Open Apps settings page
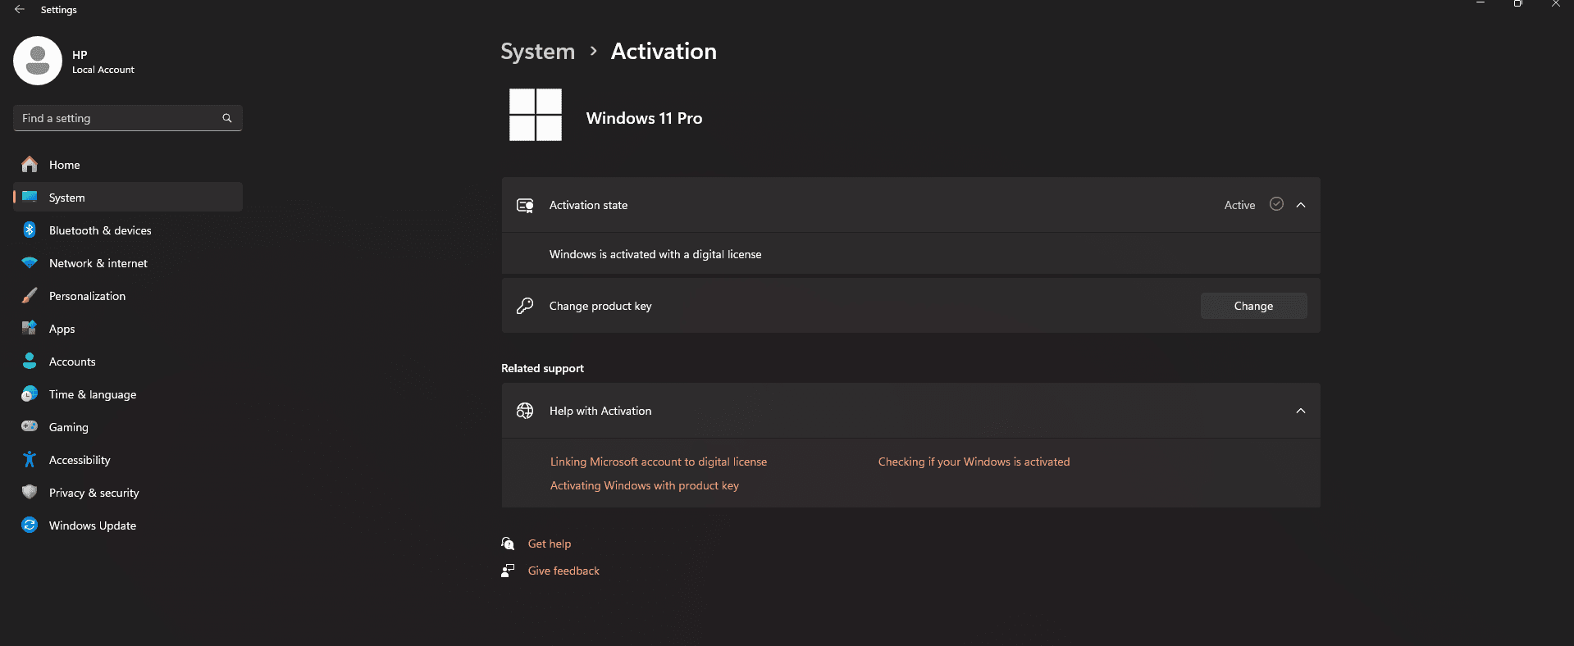This screenshot has width=1574, height=646. (x=128, y=329)
